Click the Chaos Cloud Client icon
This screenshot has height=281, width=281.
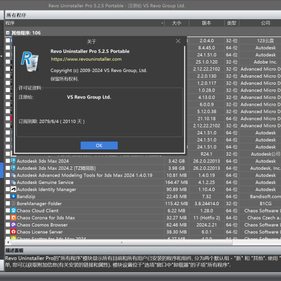click(13, 211)
